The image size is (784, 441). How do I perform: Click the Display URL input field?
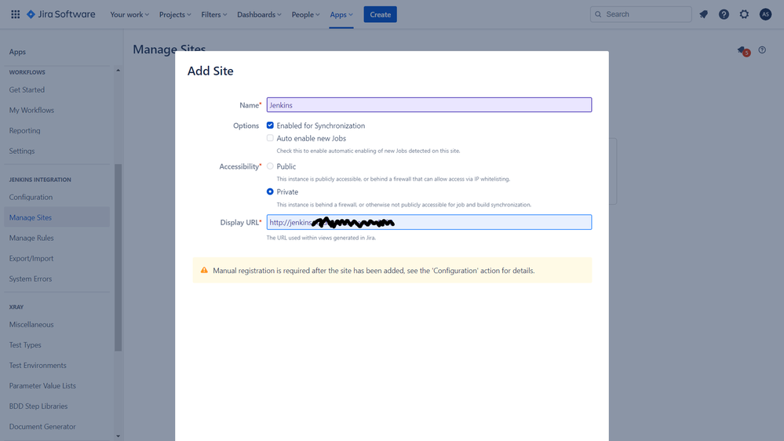[x=429, y=222]
